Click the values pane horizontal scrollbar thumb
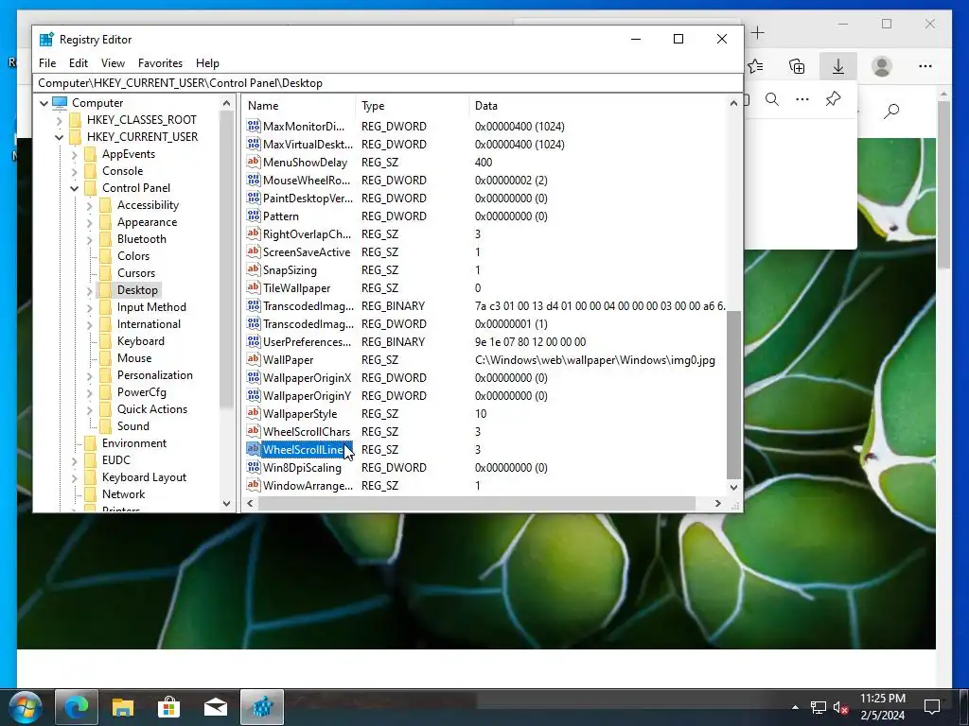 point(476,504)
